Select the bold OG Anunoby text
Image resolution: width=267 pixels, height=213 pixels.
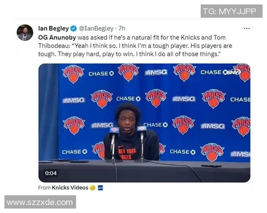click(57, 37)
